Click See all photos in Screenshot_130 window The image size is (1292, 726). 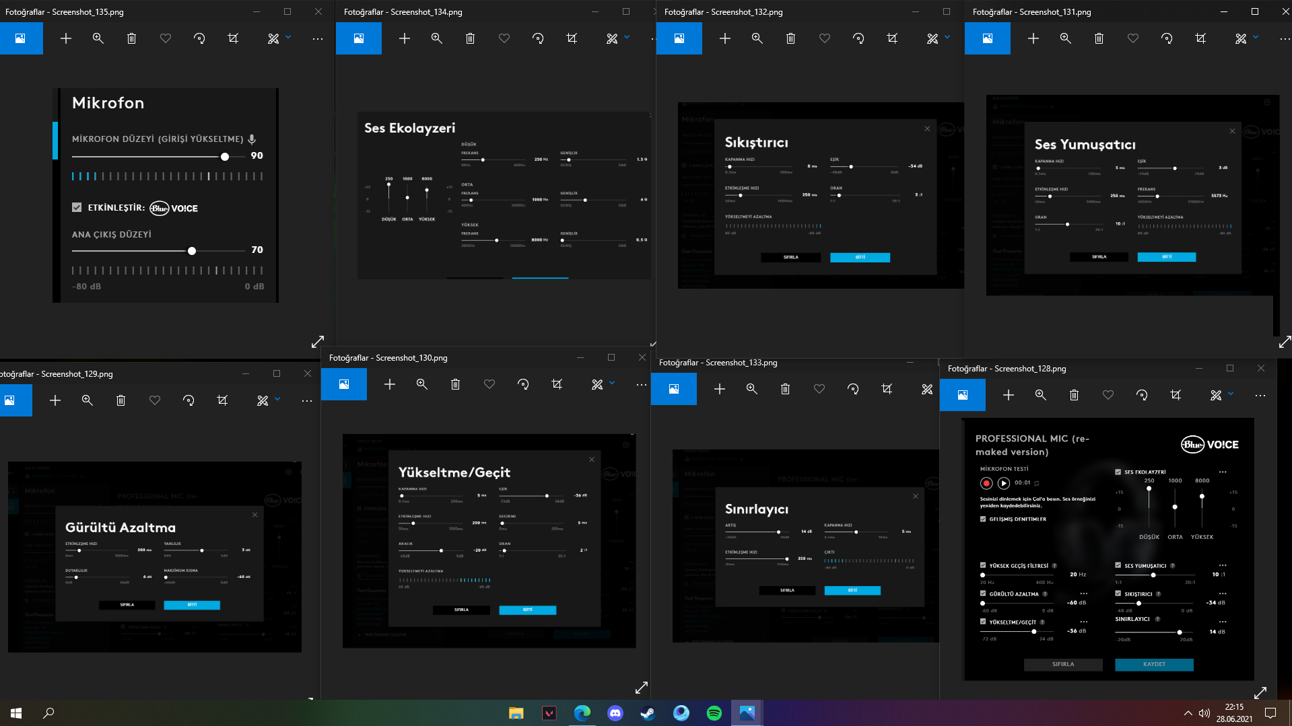coord(344,384)
